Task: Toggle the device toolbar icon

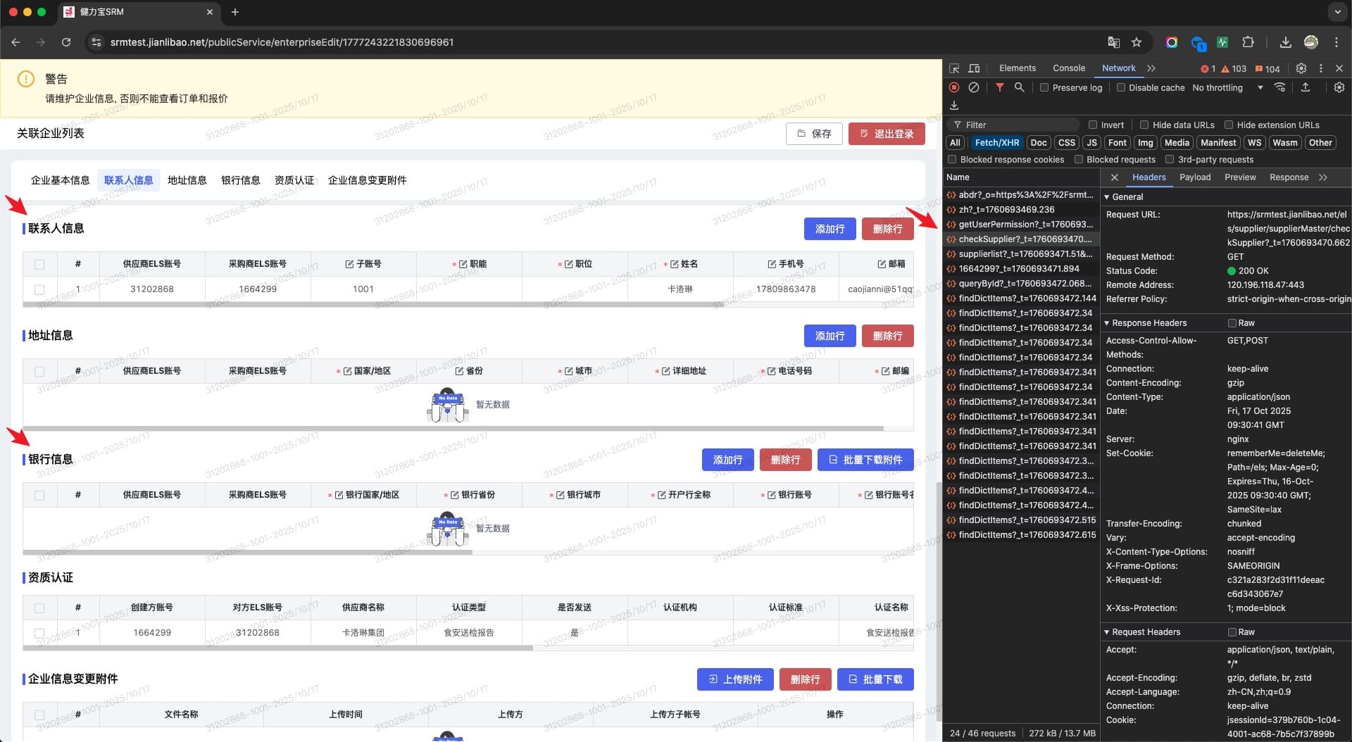Action: pos(974,68)
